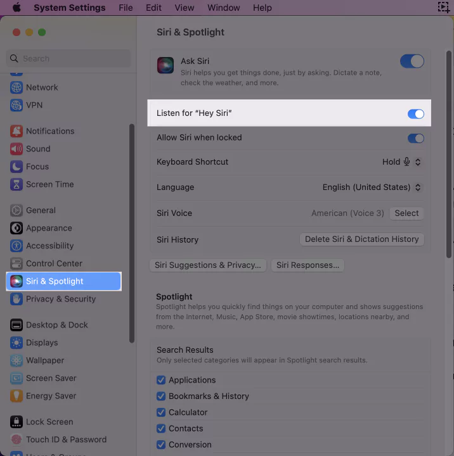Select Energy Saver sidebar label

(x=51, y=396)
